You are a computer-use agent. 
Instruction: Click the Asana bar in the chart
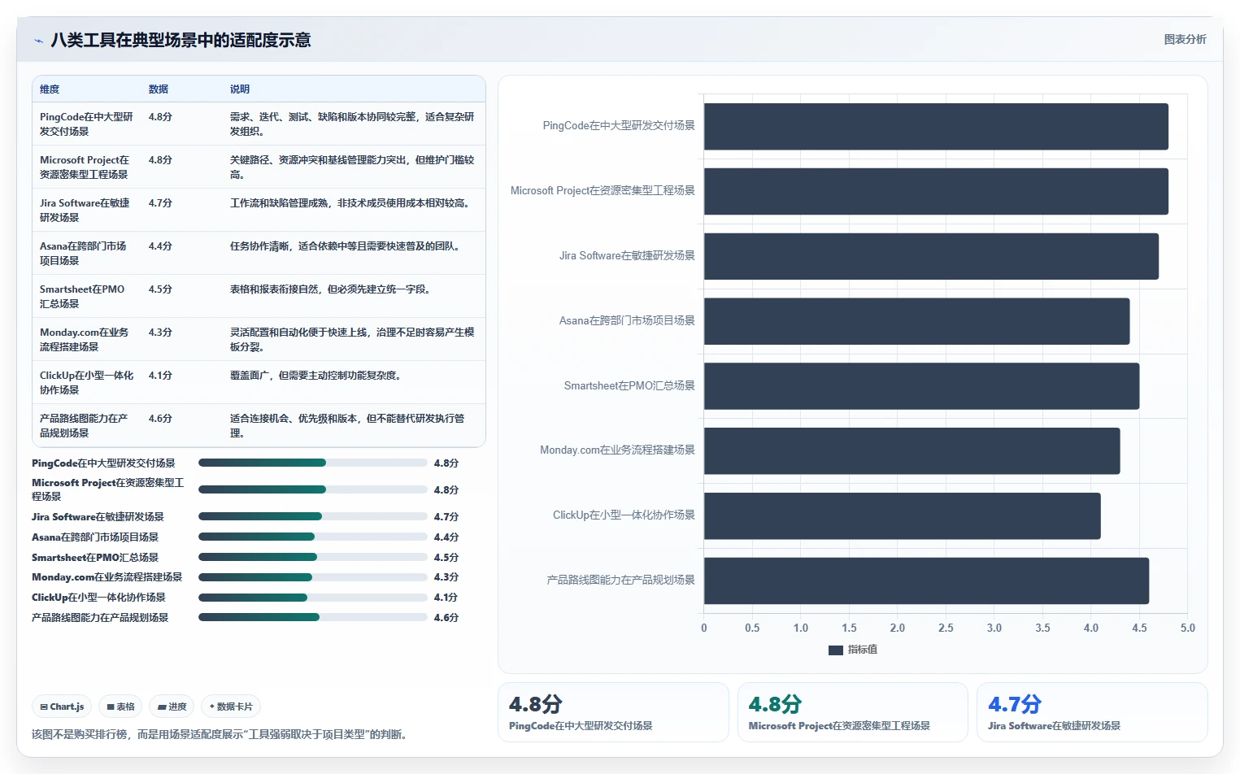(916, 321)
